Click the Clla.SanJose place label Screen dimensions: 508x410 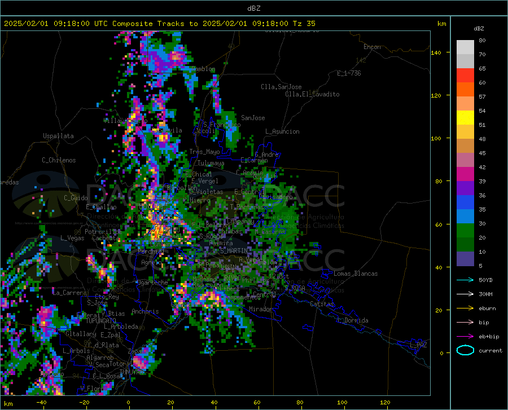coord(281,87)
